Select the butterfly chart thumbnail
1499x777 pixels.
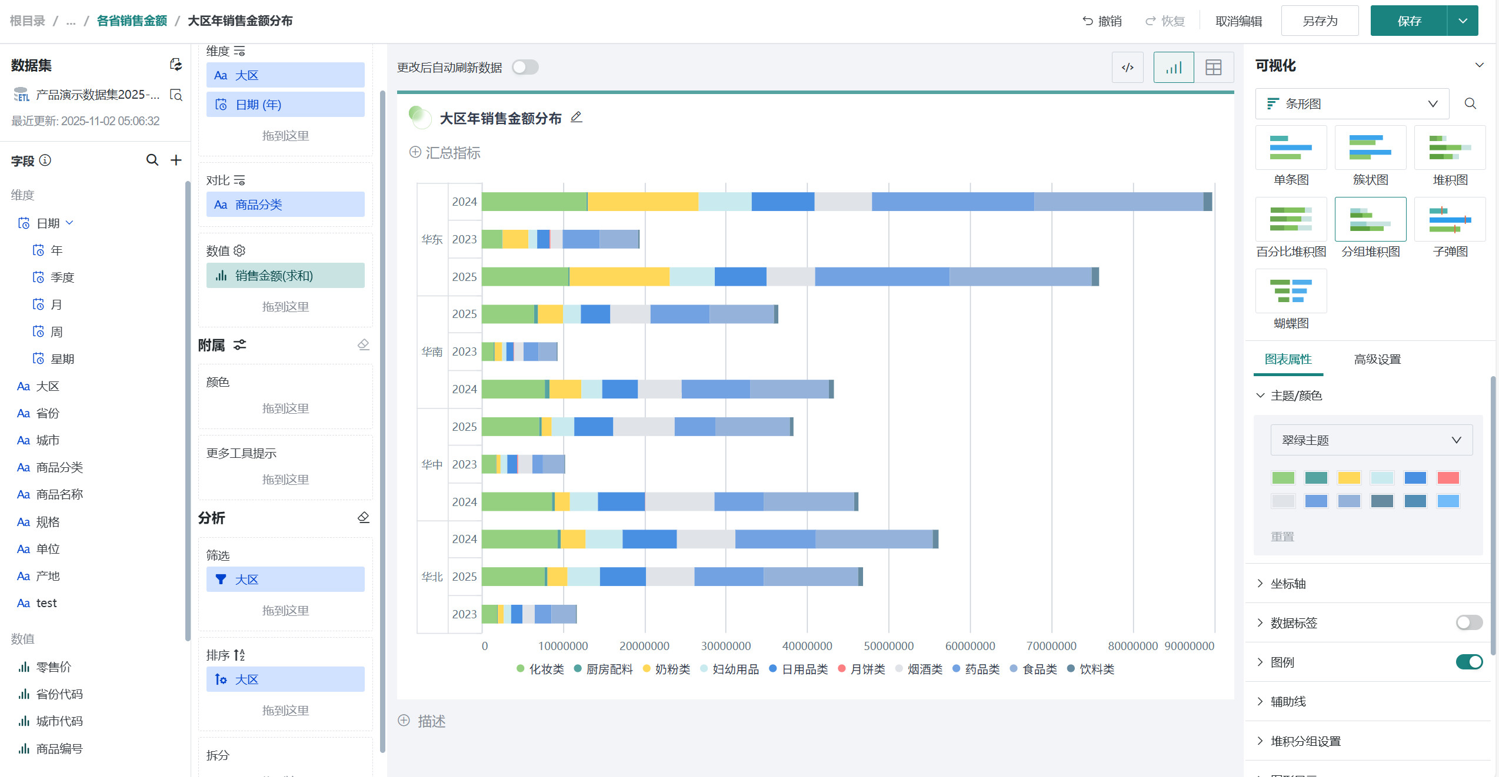point(1291,292)
